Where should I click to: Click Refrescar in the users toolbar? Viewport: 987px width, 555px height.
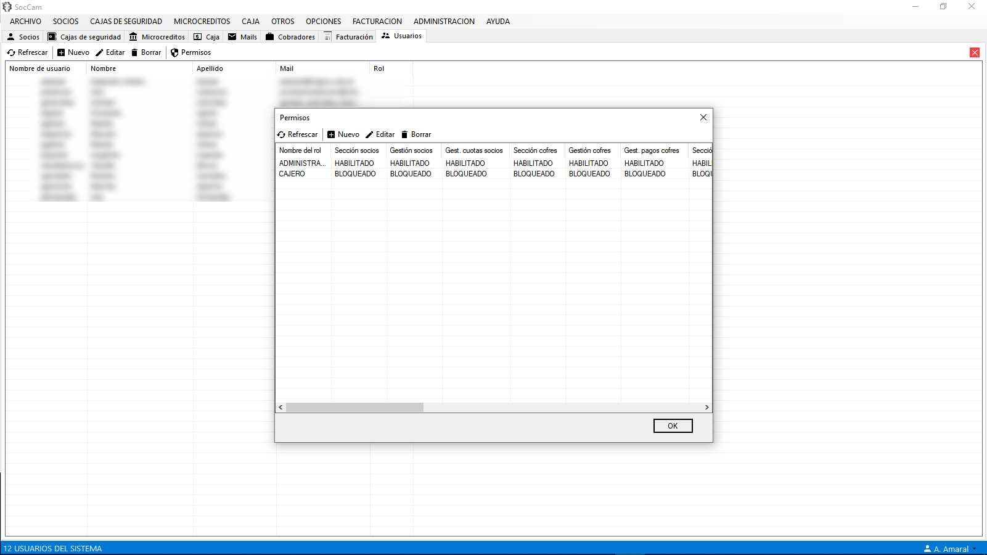pyautogui.click(x=27, y=52)
